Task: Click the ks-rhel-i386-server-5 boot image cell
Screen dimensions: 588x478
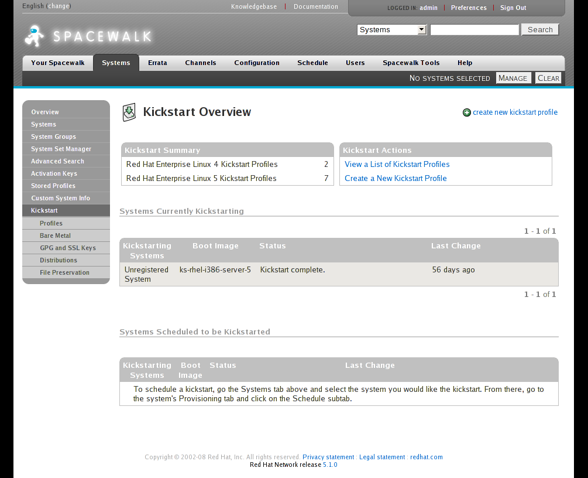Action: coord(215,269)
